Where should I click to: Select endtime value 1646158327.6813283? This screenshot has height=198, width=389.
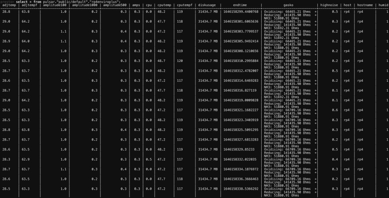241,140
